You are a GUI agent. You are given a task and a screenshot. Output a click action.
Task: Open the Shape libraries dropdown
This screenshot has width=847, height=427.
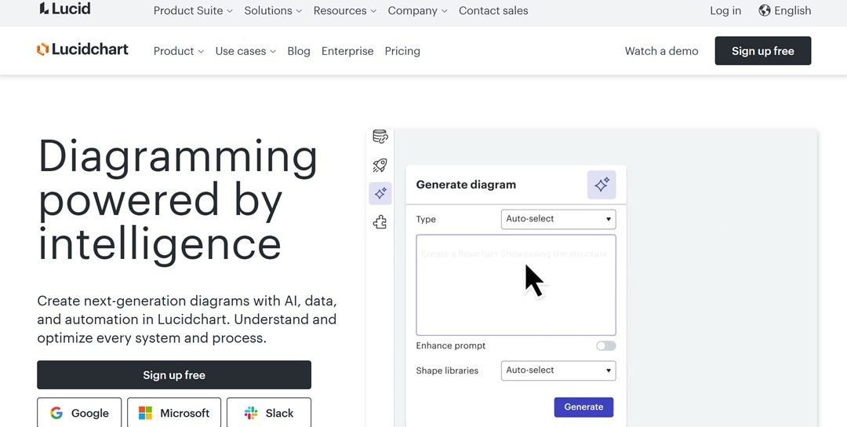coord(558,370)
